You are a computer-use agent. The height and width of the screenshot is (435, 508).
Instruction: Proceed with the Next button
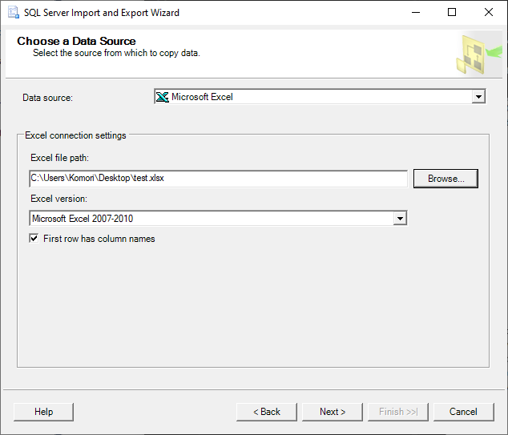pyautogui.click(x=332, y=412)
